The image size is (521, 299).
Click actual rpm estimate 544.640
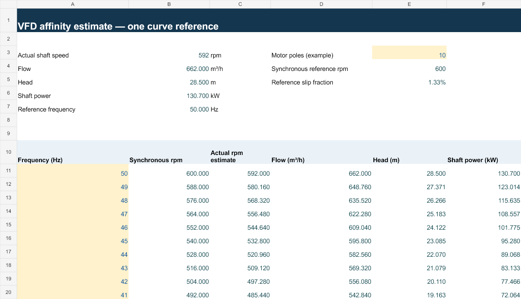240,225
